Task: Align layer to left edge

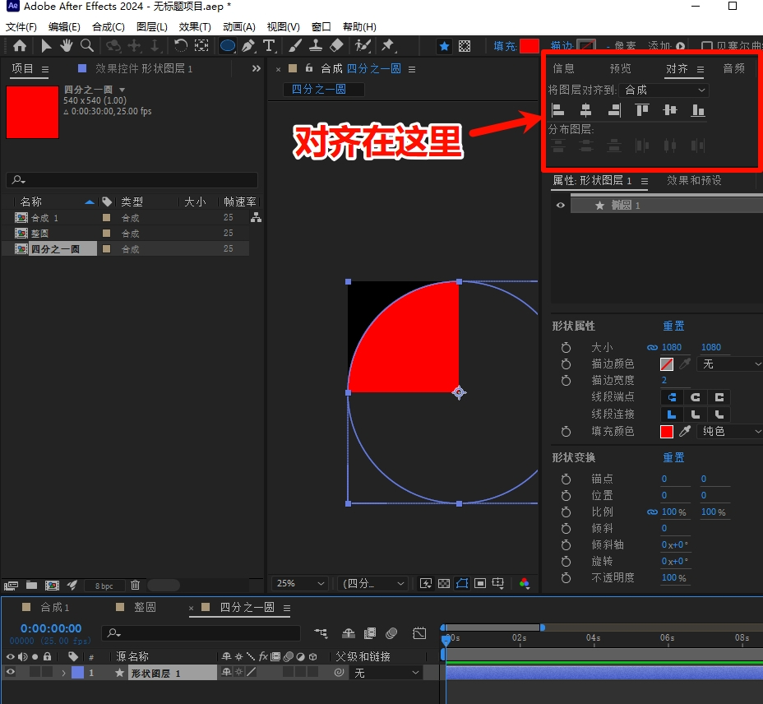Action: point(557,110)
